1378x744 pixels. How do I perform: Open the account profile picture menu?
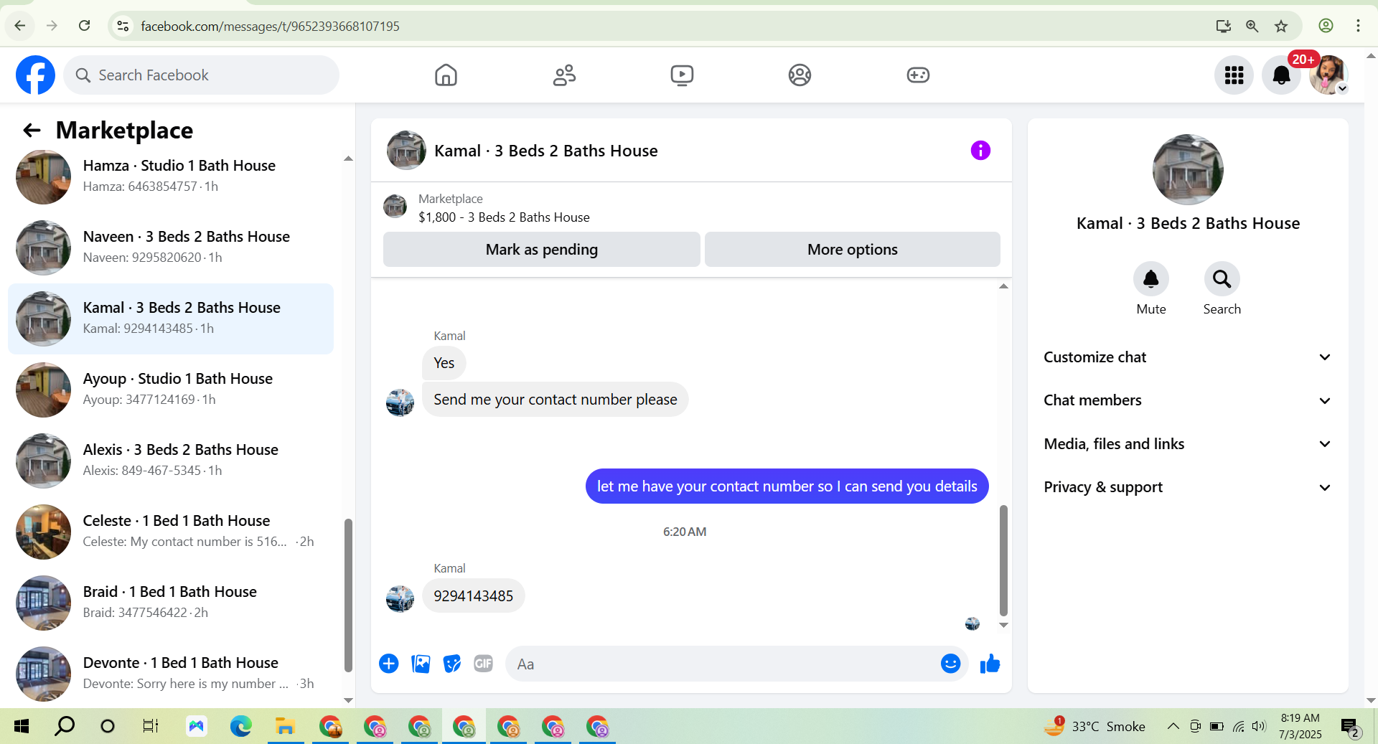[x=1328, y=75]
